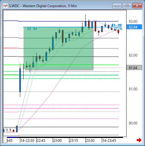Select the tallest wick candle at 23:30
Viewport: 145px width, 146px height.
pyautogui.click(x=85, y=21)
